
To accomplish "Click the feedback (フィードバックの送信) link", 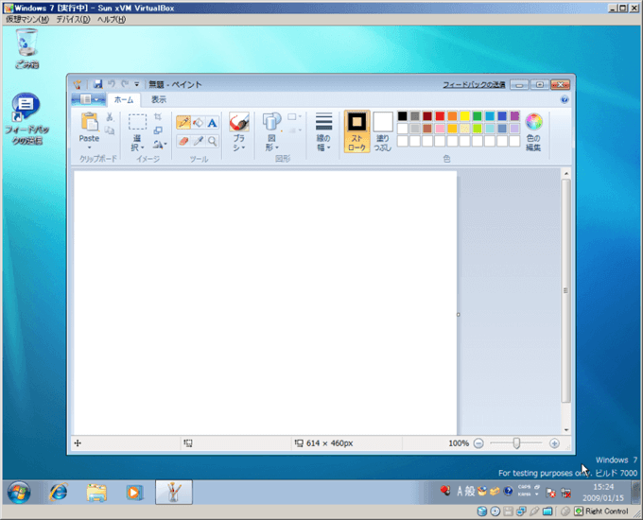I will tap(474, 85).
